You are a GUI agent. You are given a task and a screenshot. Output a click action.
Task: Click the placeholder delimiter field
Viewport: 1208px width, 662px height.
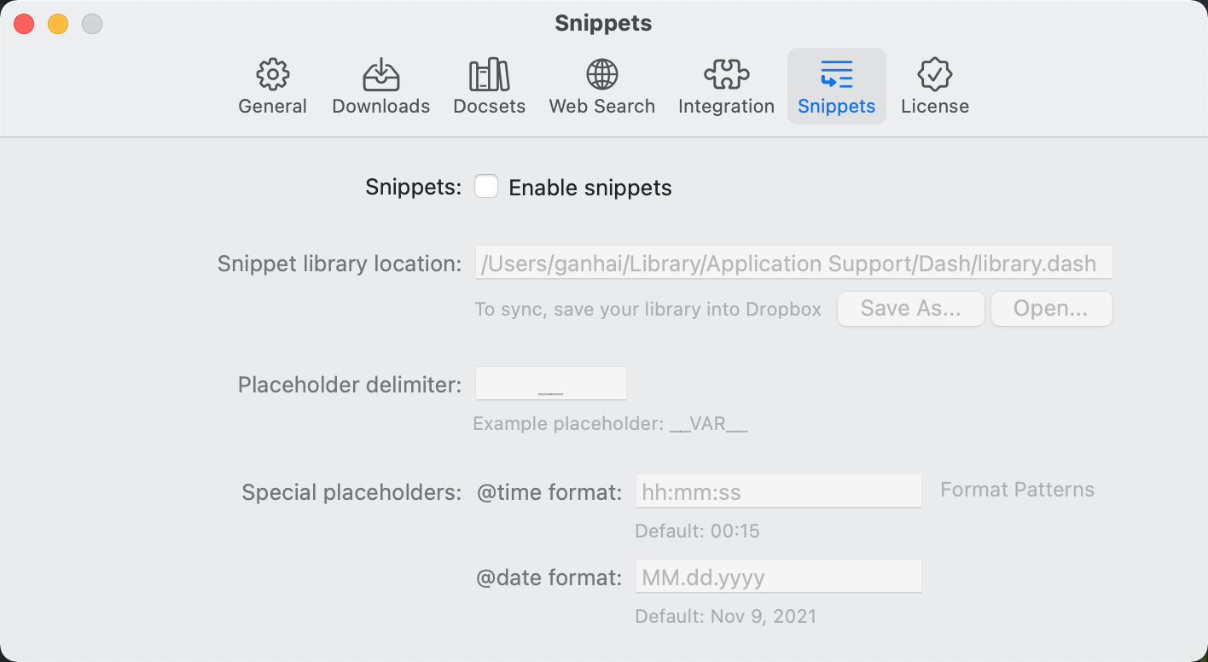coord(550,382)
